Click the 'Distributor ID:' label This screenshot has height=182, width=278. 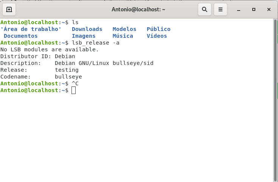click(26, 56)
